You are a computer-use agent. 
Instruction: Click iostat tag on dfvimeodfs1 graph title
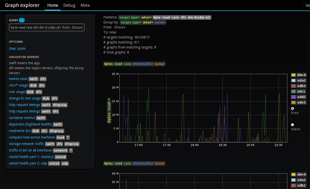(x=160, y=64)
